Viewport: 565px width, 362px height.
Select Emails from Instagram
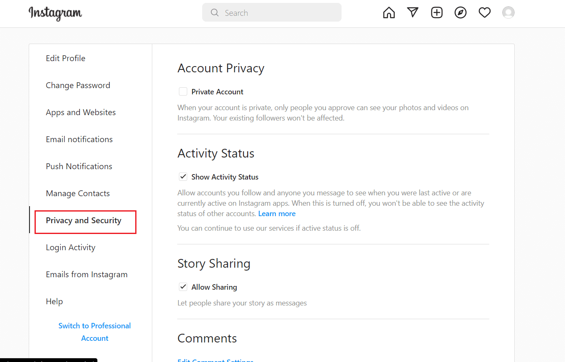tap(87, 274)
